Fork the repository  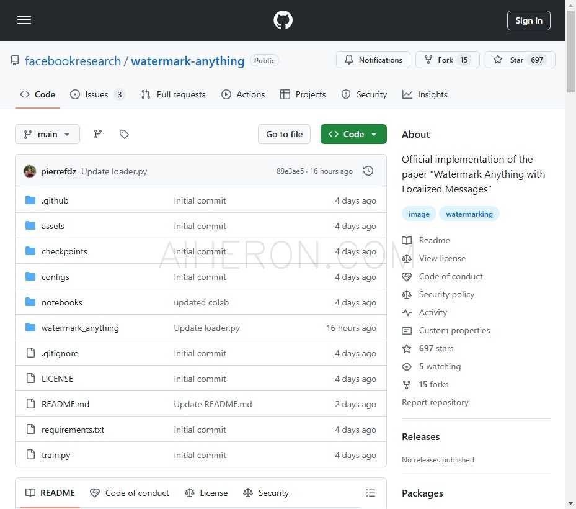pyautogui.click(x=445, y=60)
